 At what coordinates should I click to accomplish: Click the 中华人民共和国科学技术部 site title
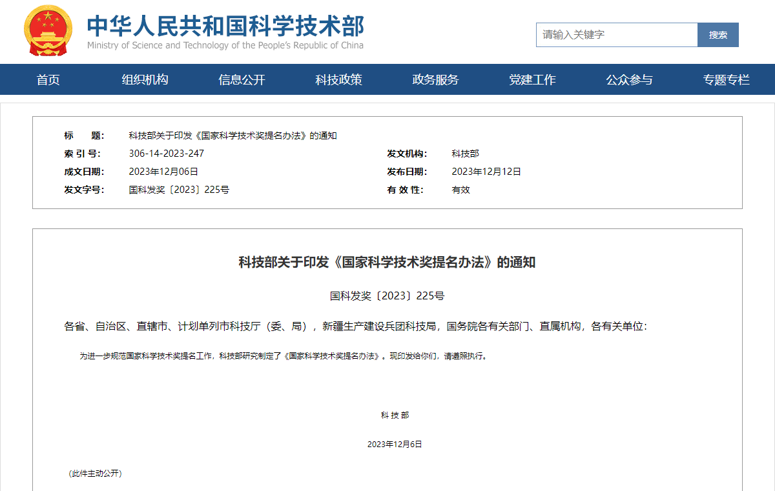click(225, 25)
